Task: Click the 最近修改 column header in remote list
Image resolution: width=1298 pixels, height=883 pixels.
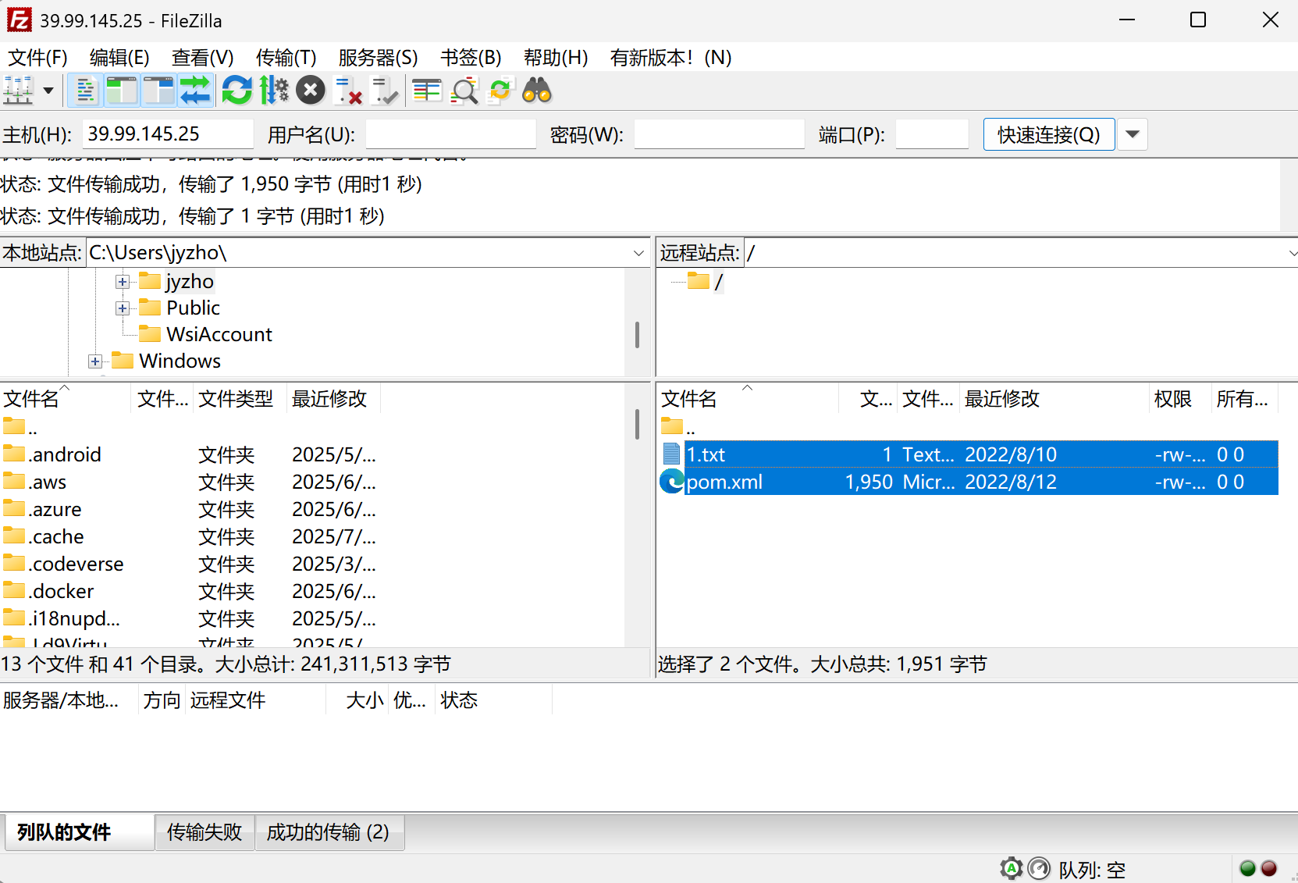Action: click(1002, 399)
